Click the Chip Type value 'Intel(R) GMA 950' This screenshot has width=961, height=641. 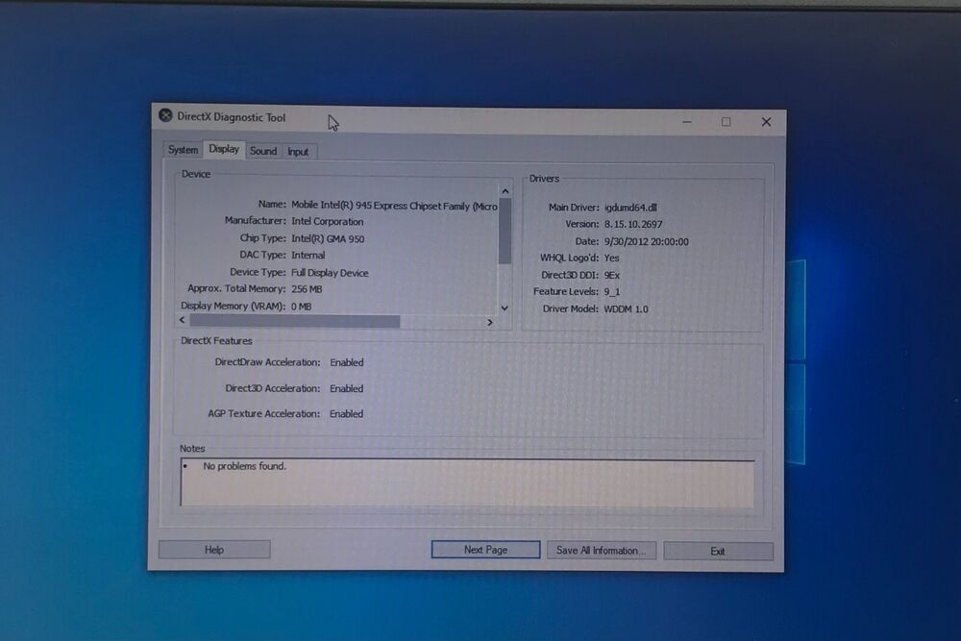pyautogui.click(x=328, y=239)
